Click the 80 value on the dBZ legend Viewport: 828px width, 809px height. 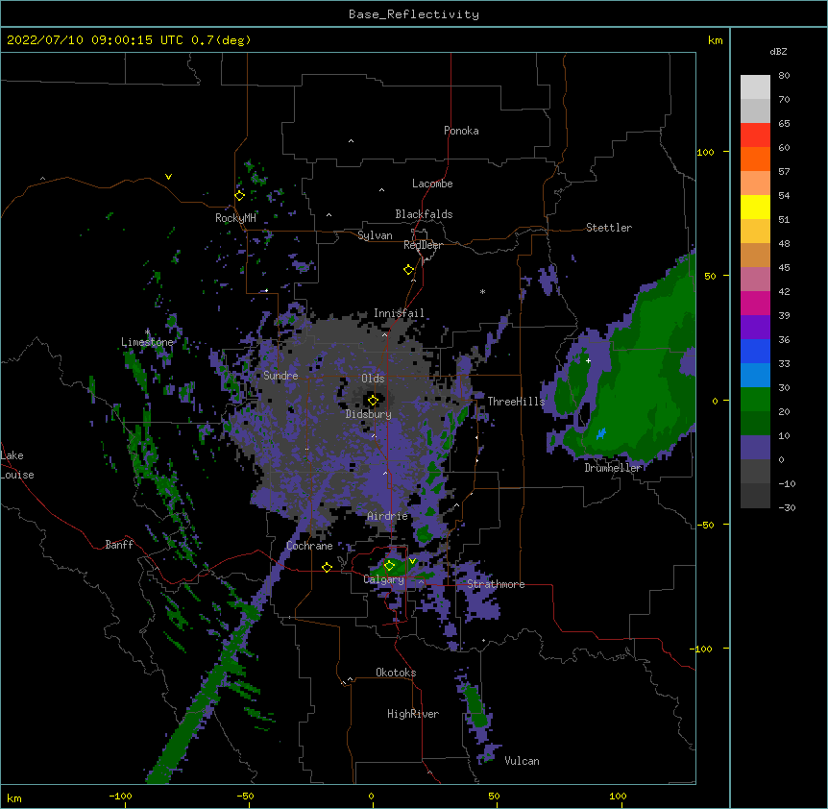tap(784, 76)
